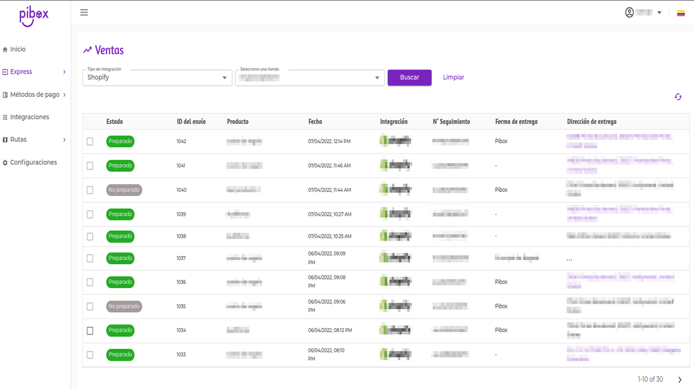Select the Express sidebar icon
This screenshot has width=694, height=390.
(x=5, y=71)
